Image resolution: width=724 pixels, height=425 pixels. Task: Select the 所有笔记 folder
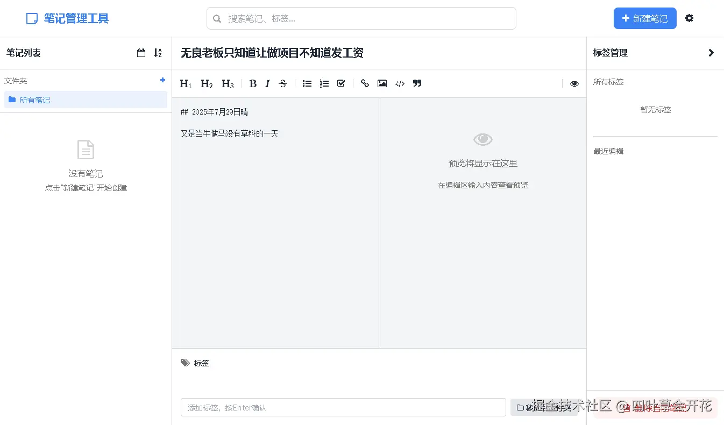pyautogui.click(x=86, y=100)
